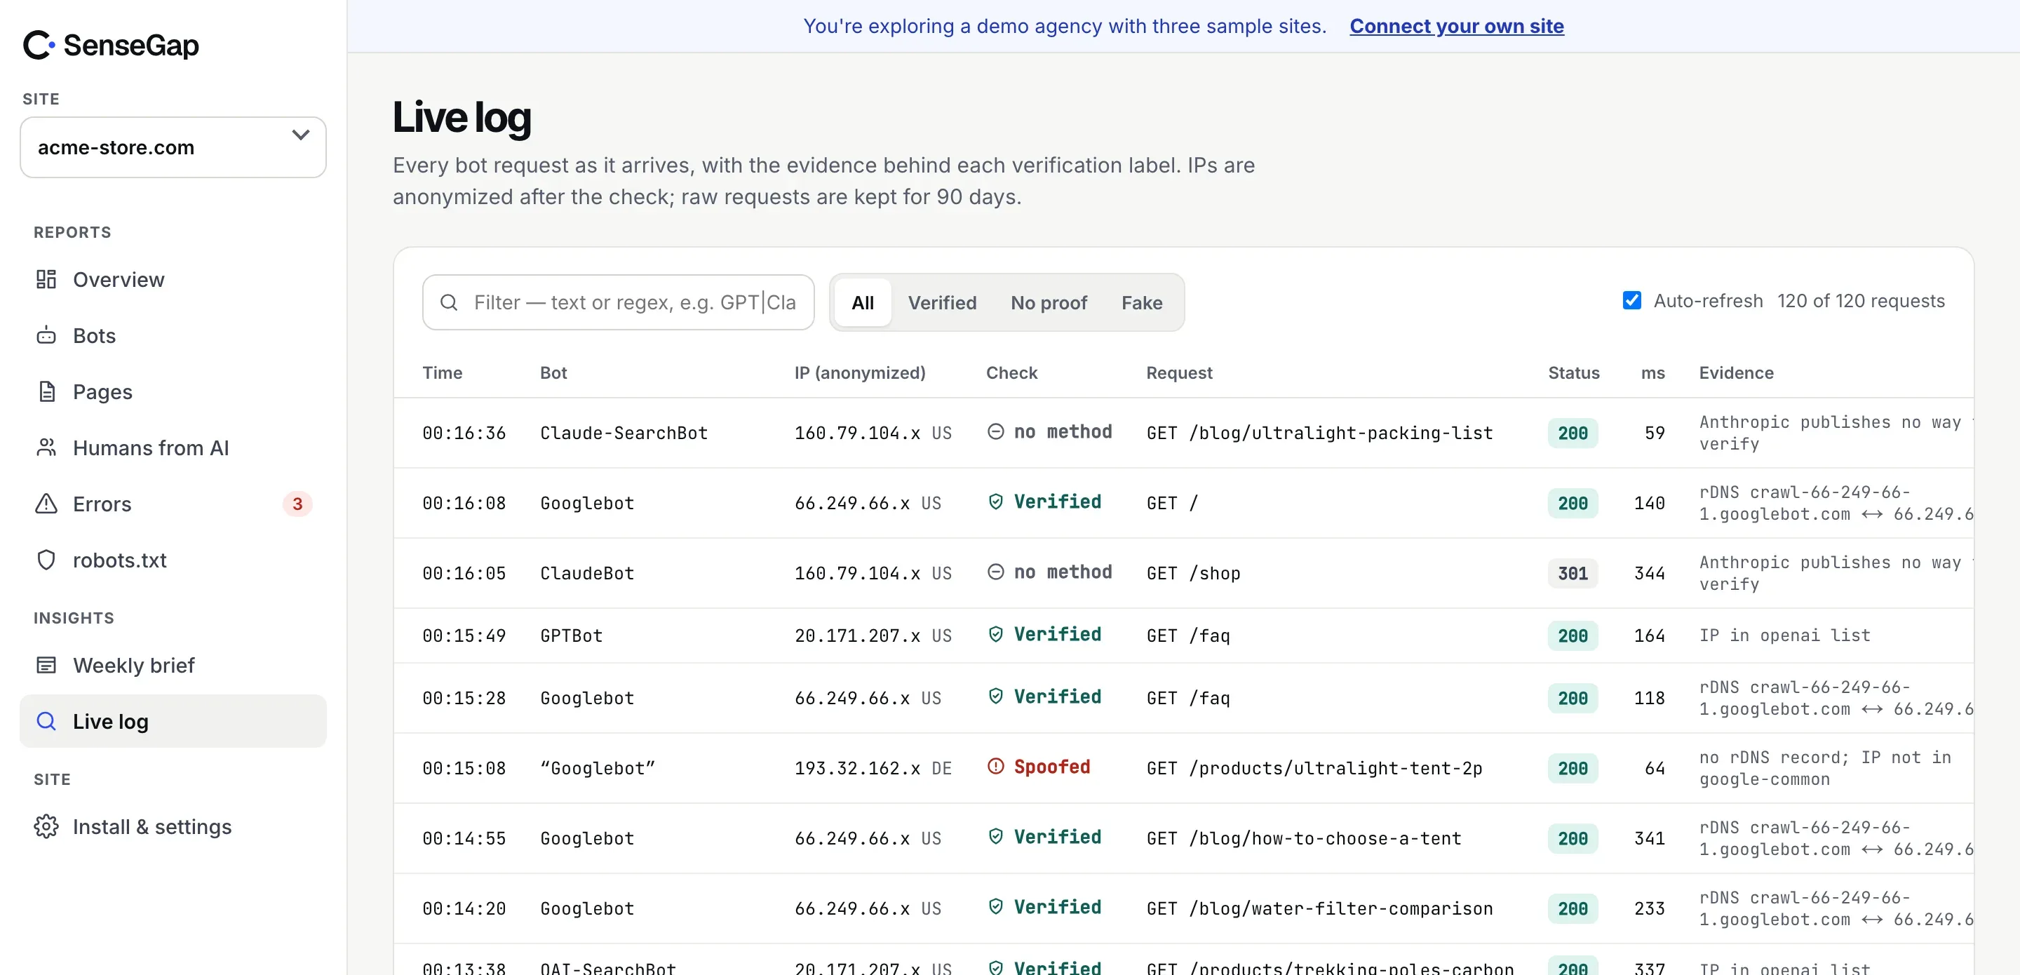The width and height of the screenshot is (2020, 975).
Task: Click the 301 status badge in ClaudeBot row
Action: tap(1573, 573)
